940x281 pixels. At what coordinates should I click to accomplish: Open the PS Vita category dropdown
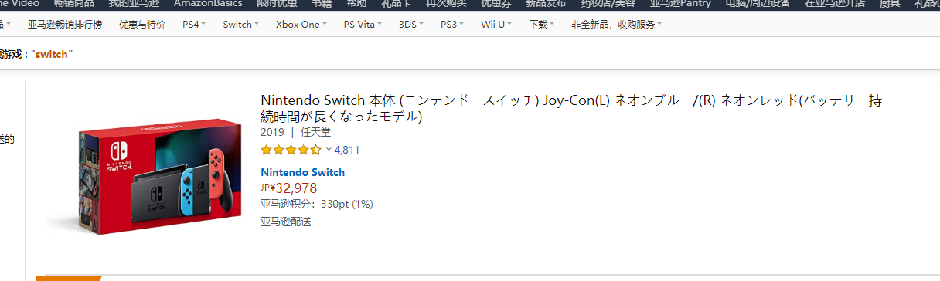[x=363, y=24]
